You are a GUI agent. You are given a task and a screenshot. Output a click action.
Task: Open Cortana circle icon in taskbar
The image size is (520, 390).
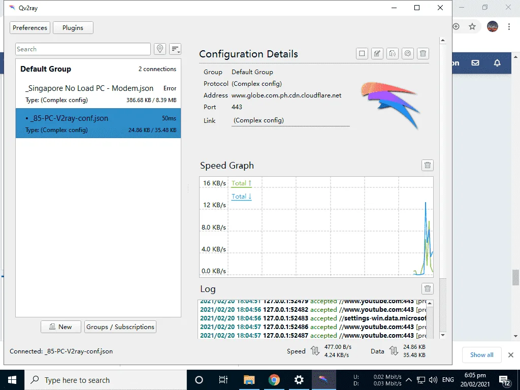click(x=199, y=380)
